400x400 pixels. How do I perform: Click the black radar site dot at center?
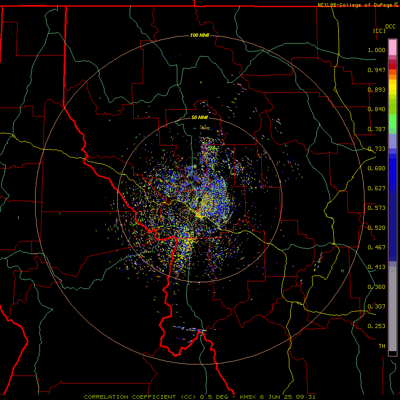point(200,200)
